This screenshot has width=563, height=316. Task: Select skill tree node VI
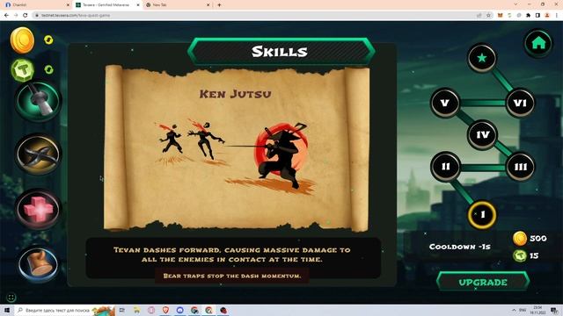(520, 104)
